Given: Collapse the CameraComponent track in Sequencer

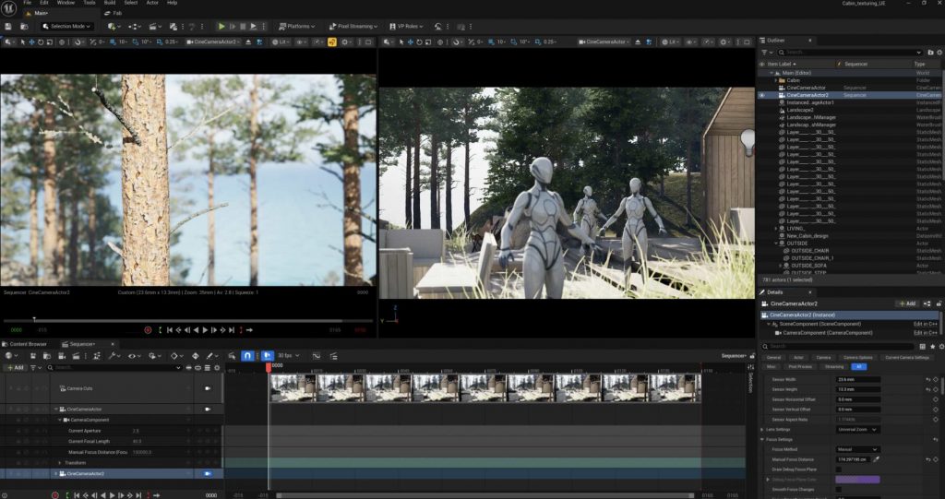Looking at the screenshot, I should point(60,420).
